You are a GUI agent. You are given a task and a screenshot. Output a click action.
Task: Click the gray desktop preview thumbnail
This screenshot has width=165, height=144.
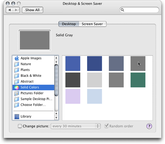(x=35, y=40)
